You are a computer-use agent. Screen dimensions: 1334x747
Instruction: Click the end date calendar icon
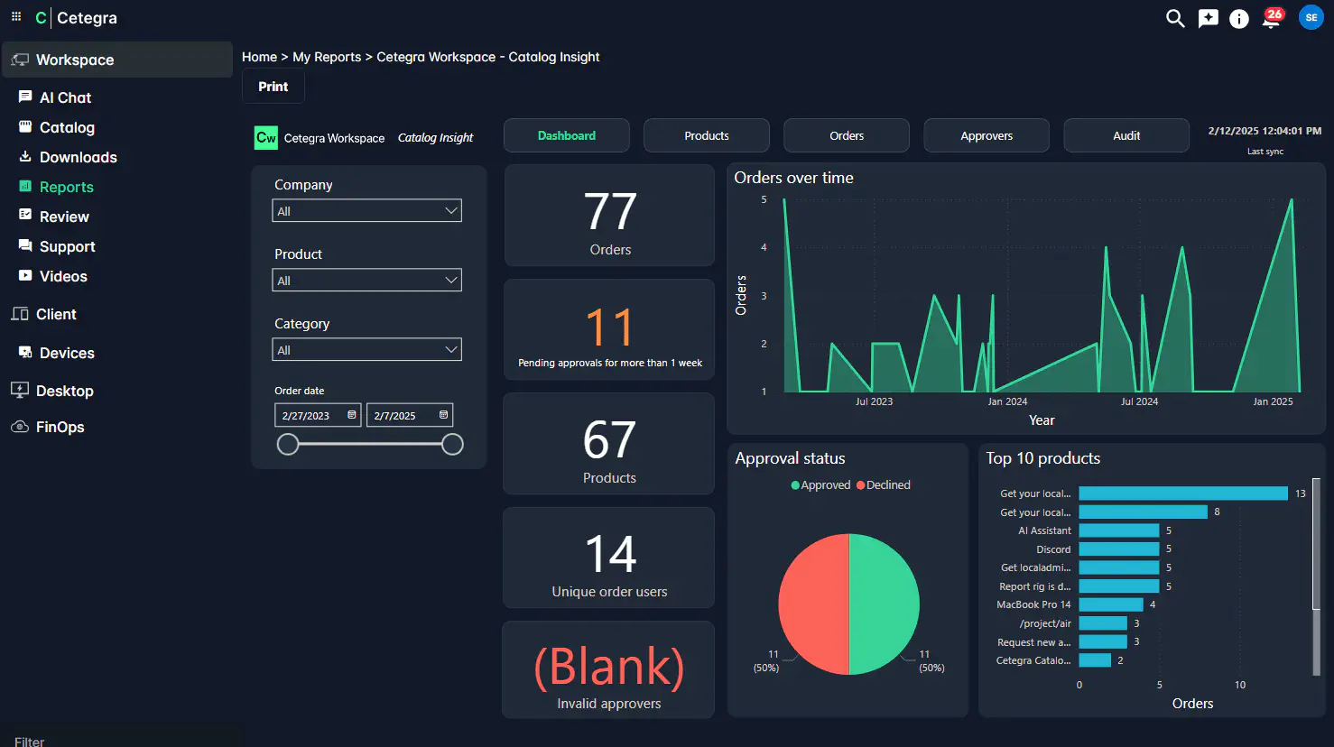click(x=443, y=415)
